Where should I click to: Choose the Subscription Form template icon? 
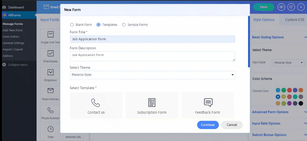(152, 103)
